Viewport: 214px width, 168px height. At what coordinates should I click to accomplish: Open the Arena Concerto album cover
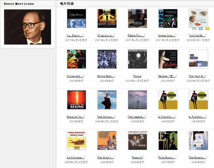coord(168,18)
